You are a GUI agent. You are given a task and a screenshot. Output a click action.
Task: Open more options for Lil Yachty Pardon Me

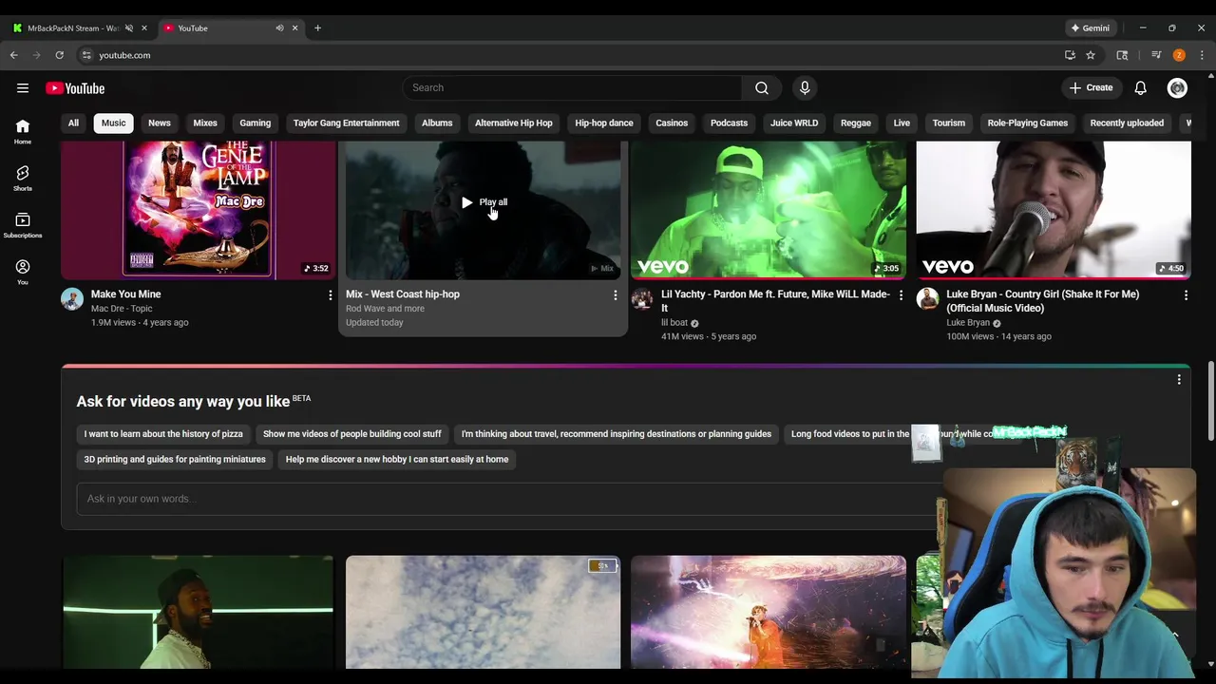901,295
